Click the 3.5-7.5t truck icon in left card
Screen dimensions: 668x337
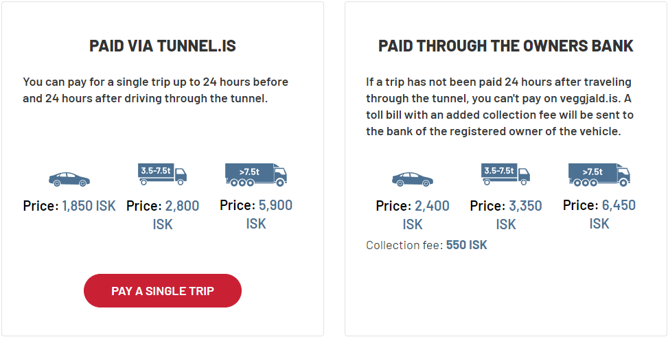pyautogui.click(x=163, y=174)
